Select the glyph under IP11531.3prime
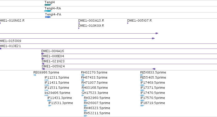 coord(50,106)
